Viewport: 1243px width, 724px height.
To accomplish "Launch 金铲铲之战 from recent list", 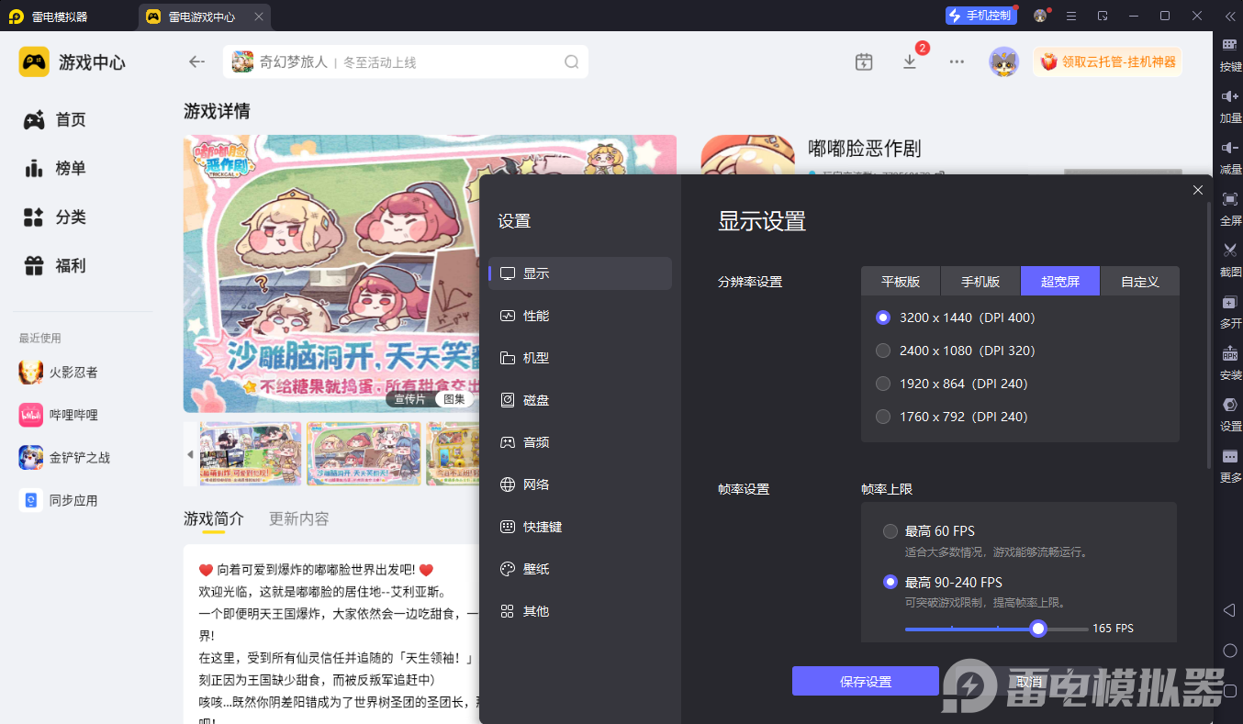I will click(64, 457).
